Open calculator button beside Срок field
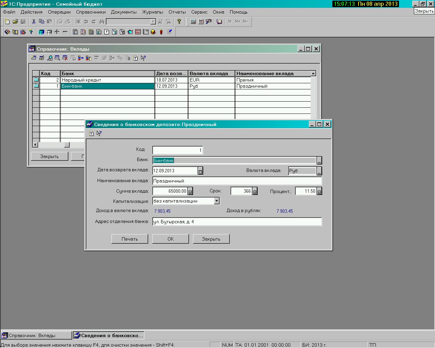This screenshot has width=435, height=348. click(255, 191)
